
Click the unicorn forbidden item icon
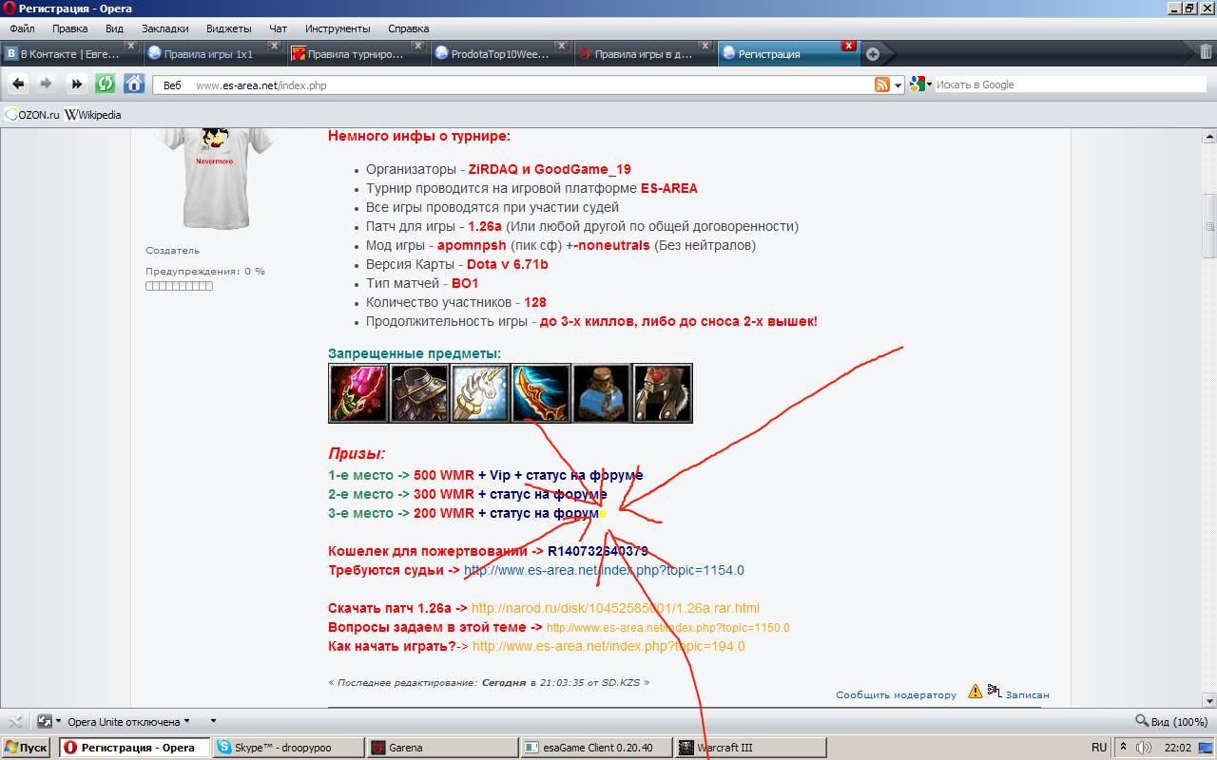click(x=480, y=393)
